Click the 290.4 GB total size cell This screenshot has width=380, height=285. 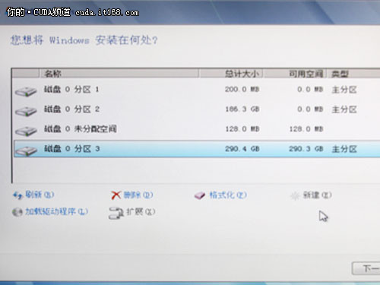tap(242, 149)
